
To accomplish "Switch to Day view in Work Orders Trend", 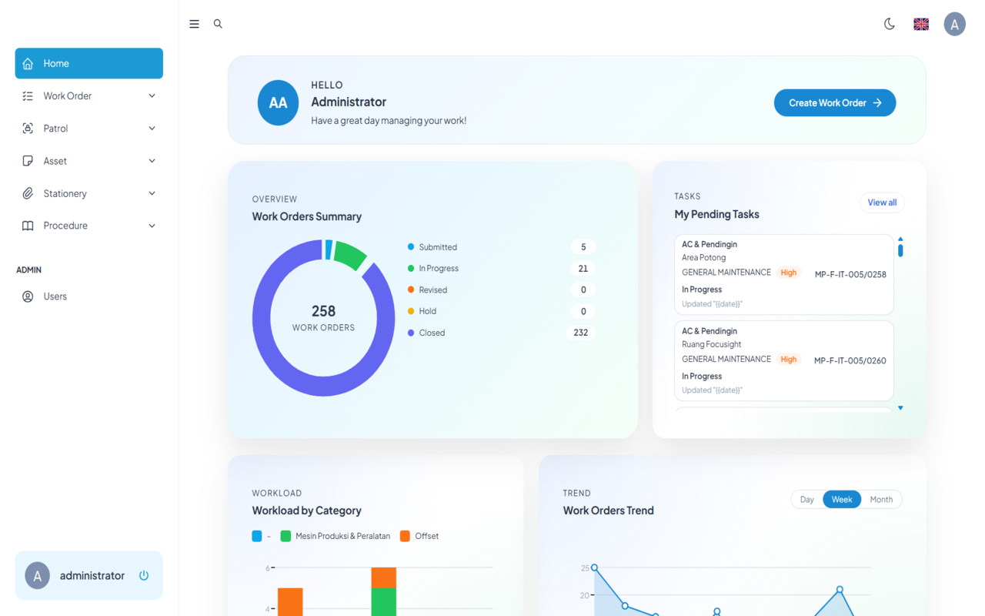I will click(806, 499).
